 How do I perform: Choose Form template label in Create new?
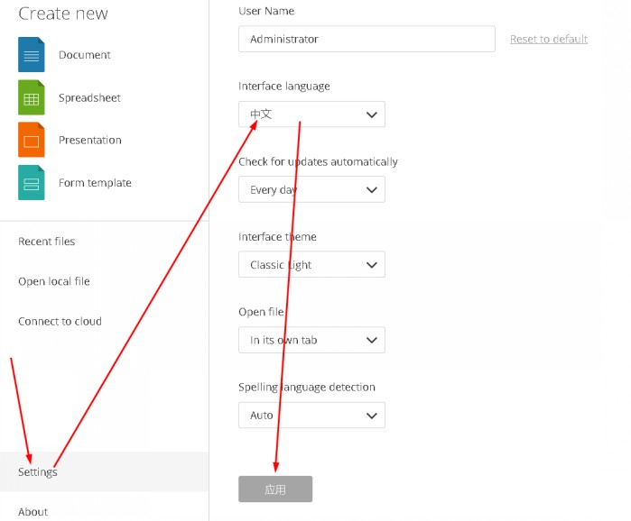tap(95, 183)
